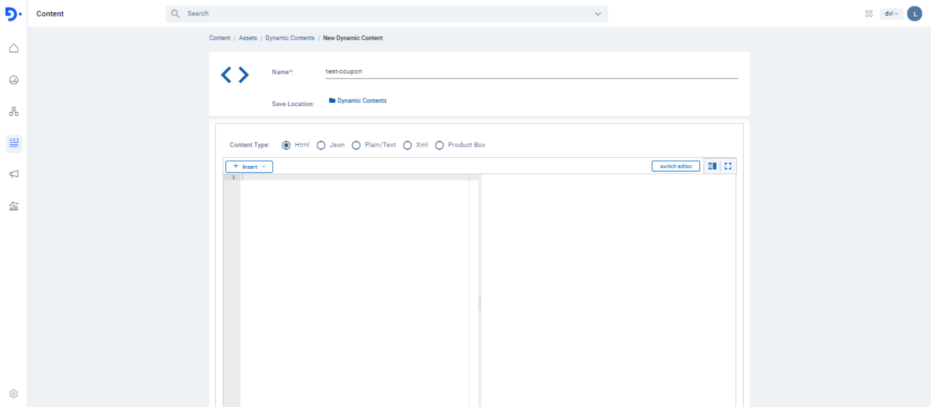Screen dimensions: 931x407
Task: Open the dvl account dropdown
Action: click(x=891, y=14)
